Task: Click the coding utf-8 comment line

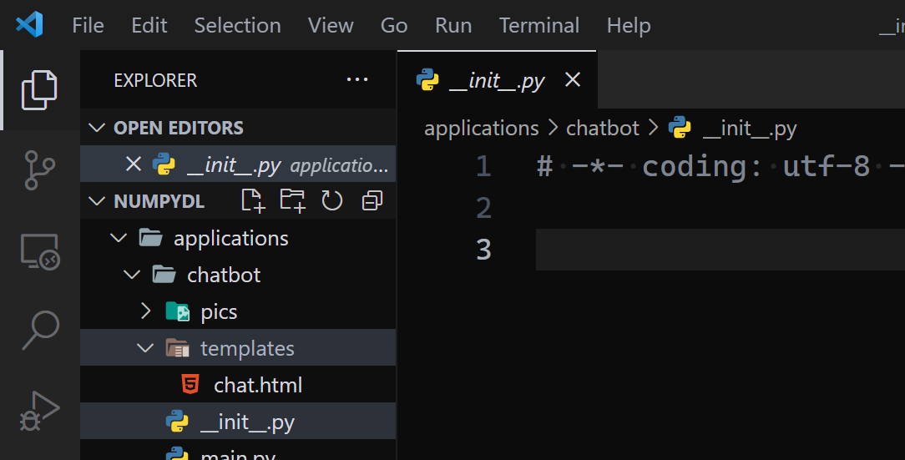Action: tap(720, 166)
